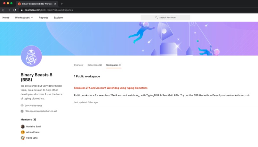
Task: Reload the page with the refresh icon
Action: click(x=15, y=10)
